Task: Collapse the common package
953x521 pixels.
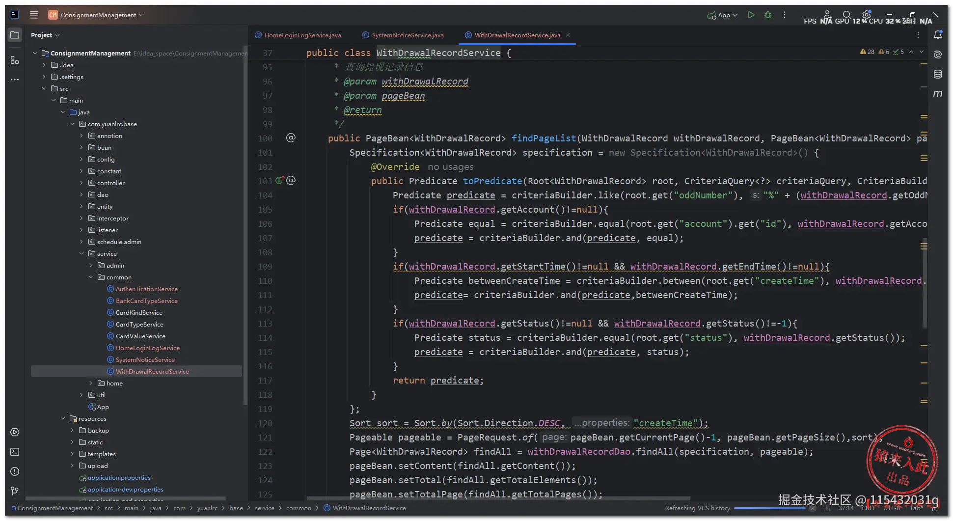Action: (91, 277)
